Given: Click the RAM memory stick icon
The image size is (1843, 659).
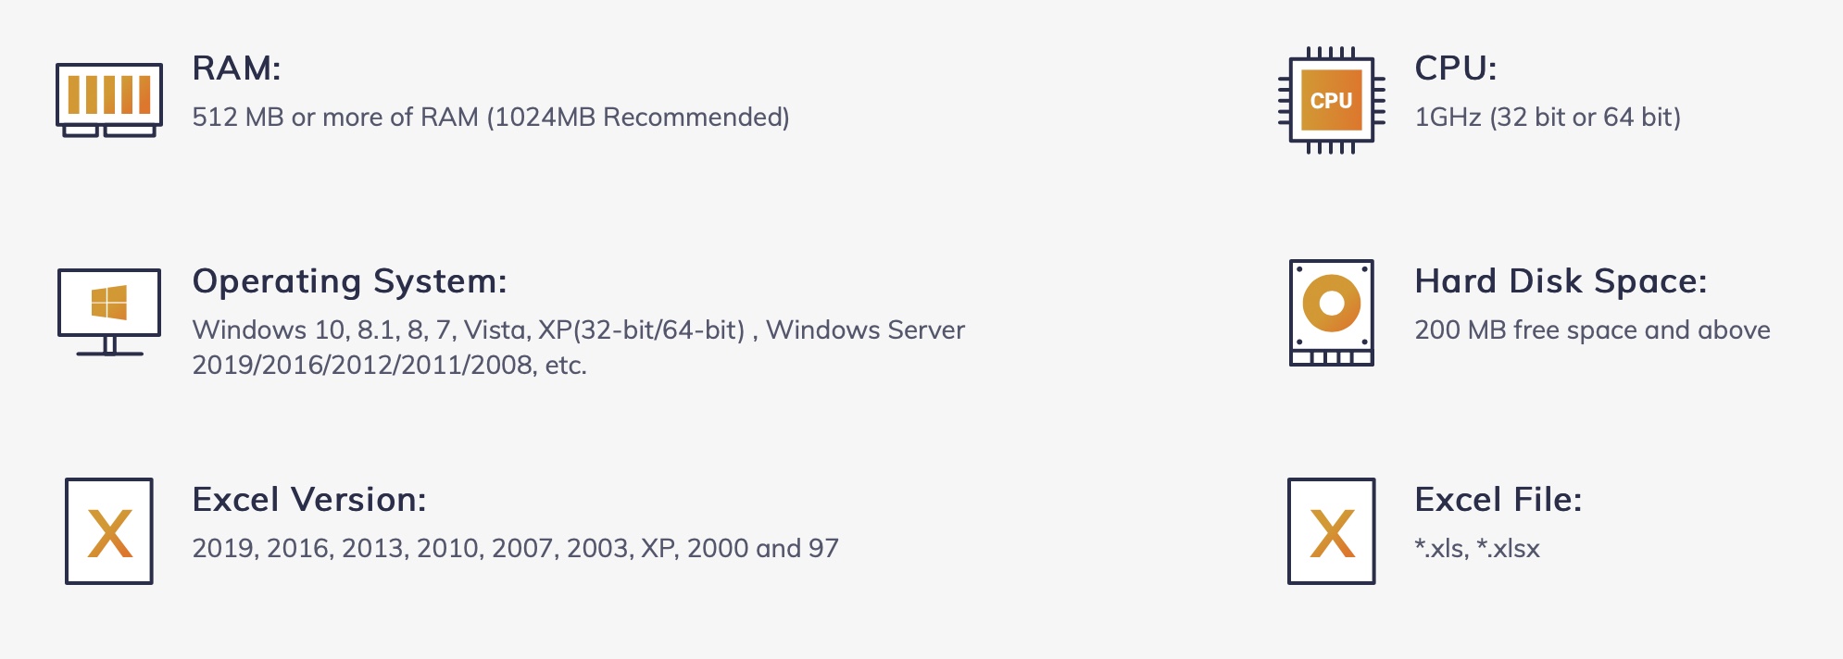Looking at the screenshot, I should [109, 98].
